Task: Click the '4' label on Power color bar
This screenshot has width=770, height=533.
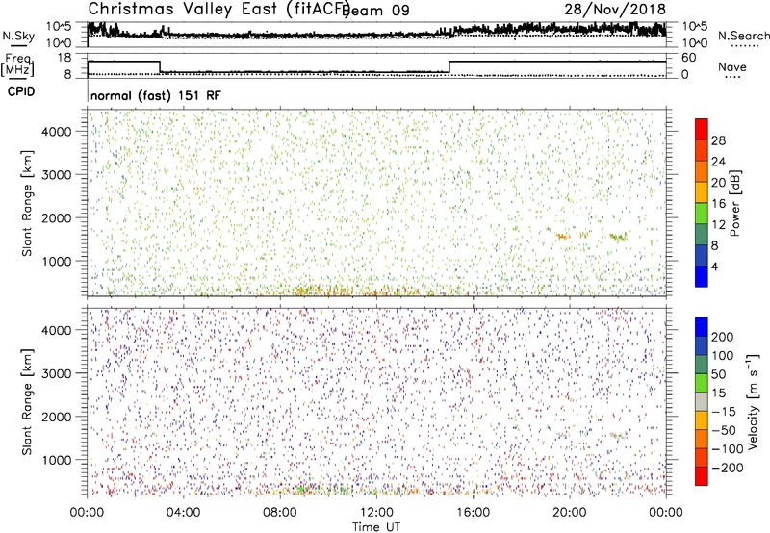Action: (714, 266)
